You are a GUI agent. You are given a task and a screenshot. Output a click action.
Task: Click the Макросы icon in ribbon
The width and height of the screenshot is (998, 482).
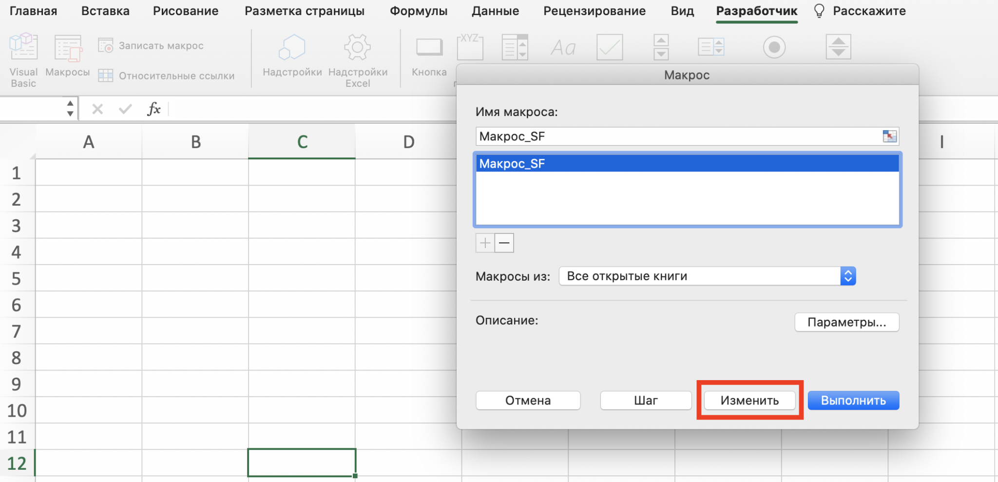click(x=68, y=49)
